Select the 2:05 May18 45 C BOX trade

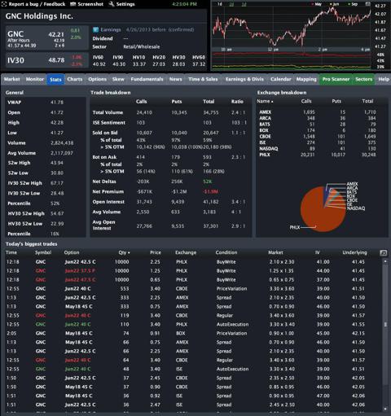point(193,333)
